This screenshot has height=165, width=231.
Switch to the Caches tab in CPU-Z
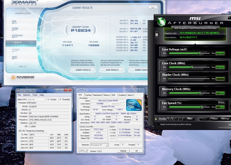88,95
